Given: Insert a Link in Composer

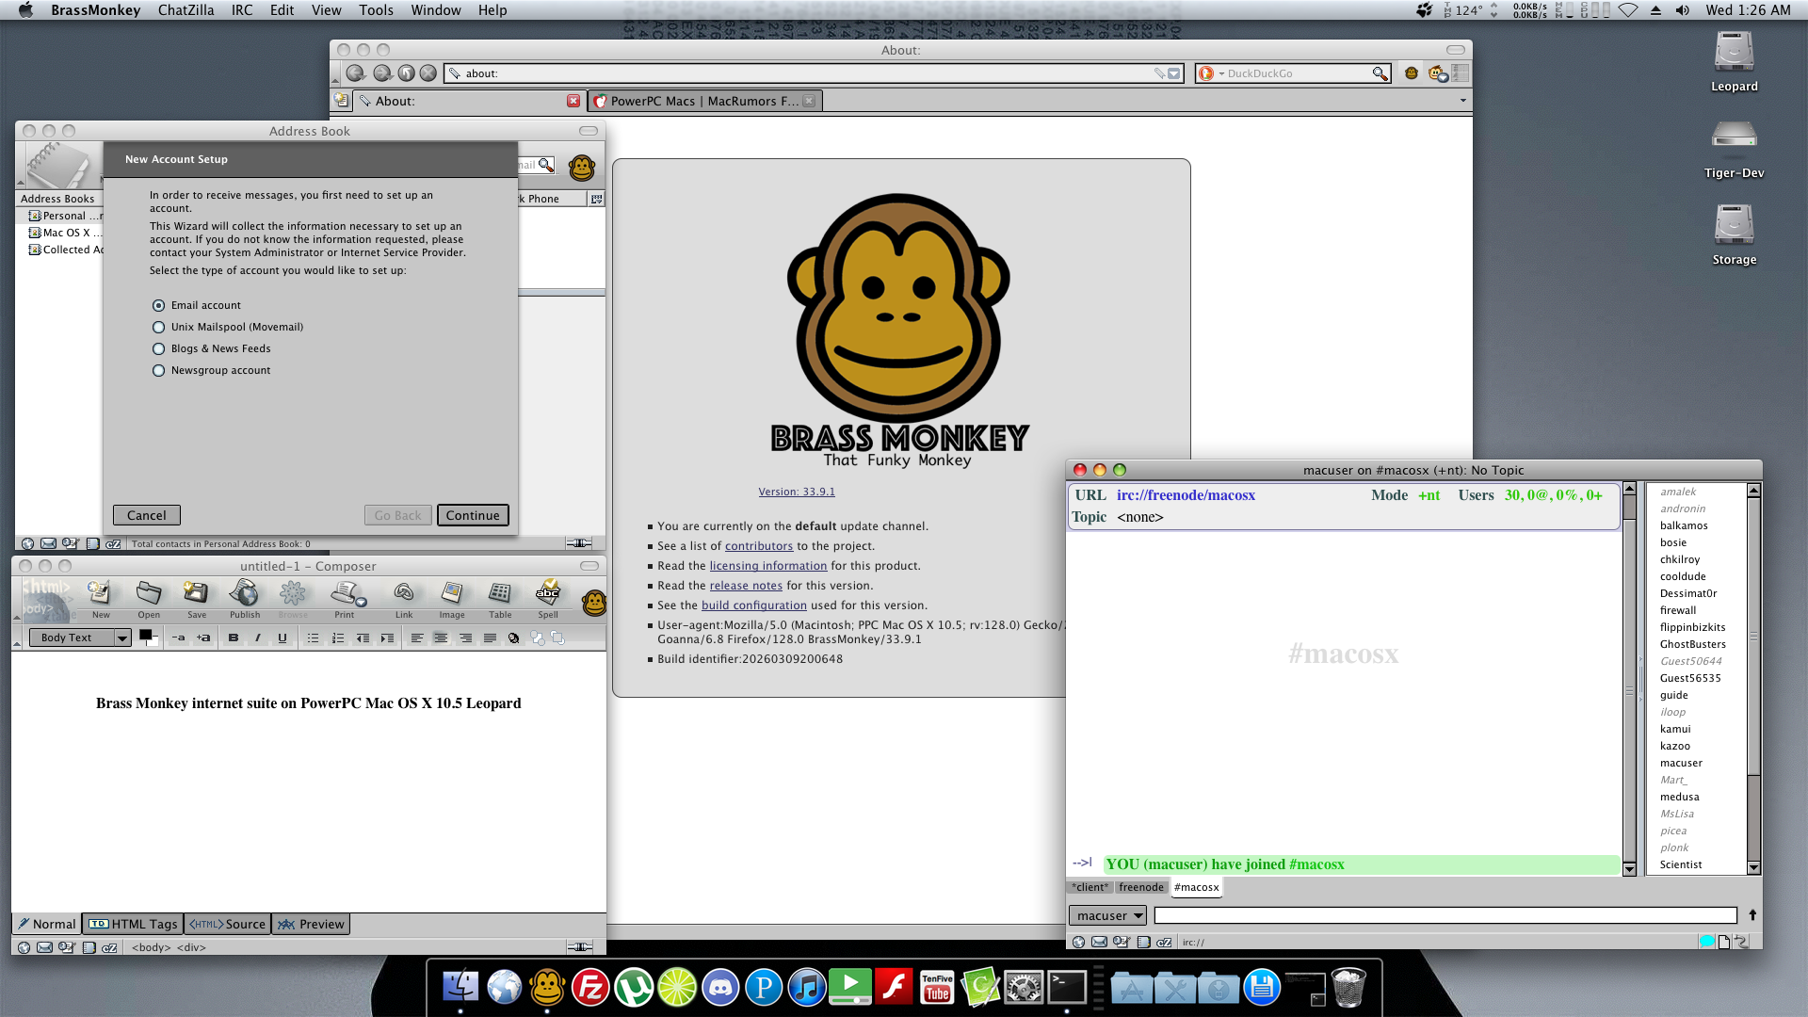Looking at the screenshot, I should [404, 600].
